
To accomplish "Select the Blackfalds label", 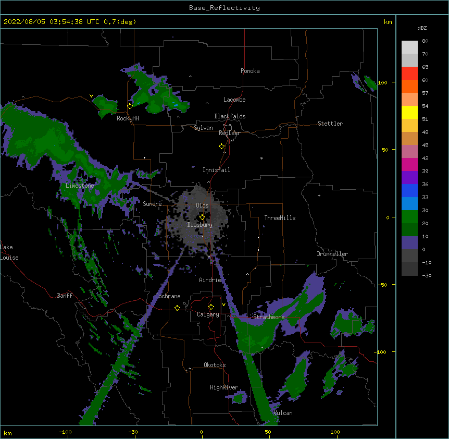I will pos(230,116).
